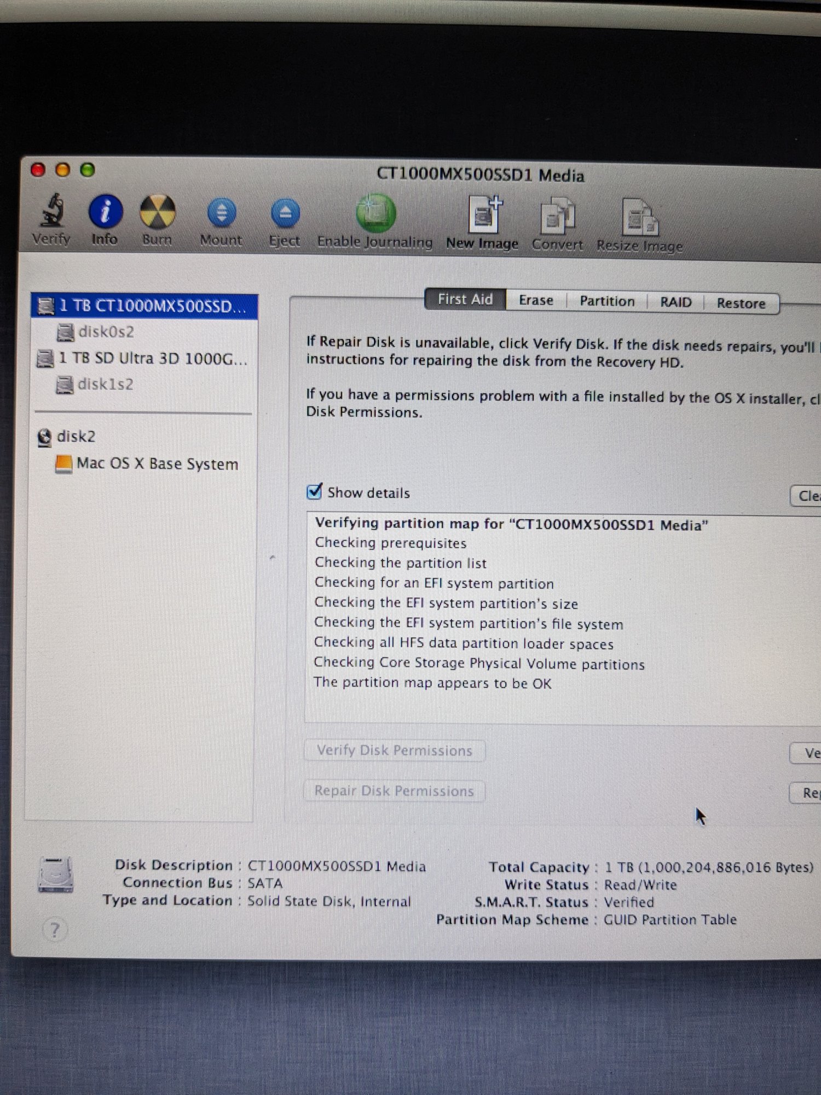Switch to the Restore tab
The width and height of the screenshot is (821, 1095).
point(741,304)
